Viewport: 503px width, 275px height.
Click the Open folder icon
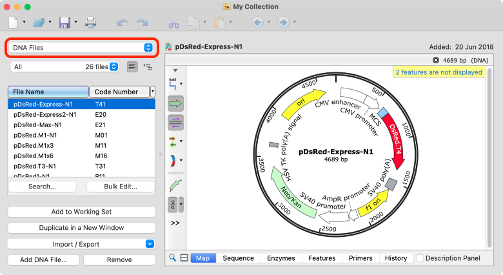39,23
